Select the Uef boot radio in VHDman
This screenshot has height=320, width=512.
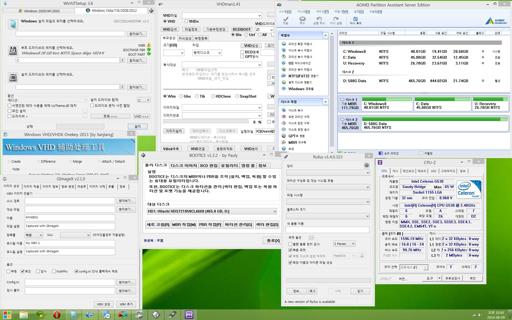pos(246,35)
